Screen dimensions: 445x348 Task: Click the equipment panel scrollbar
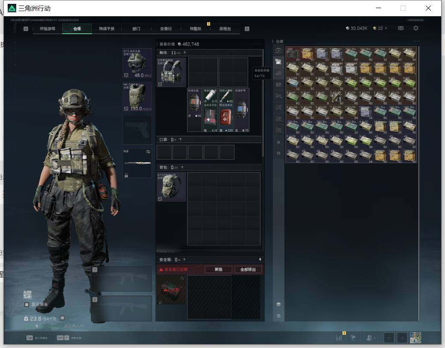(x=263, y=103)
